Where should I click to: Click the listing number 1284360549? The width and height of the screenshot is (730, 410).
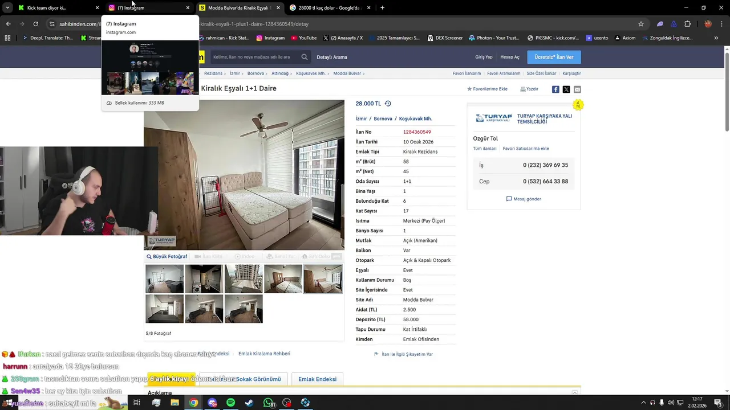(x=417, y=132)
